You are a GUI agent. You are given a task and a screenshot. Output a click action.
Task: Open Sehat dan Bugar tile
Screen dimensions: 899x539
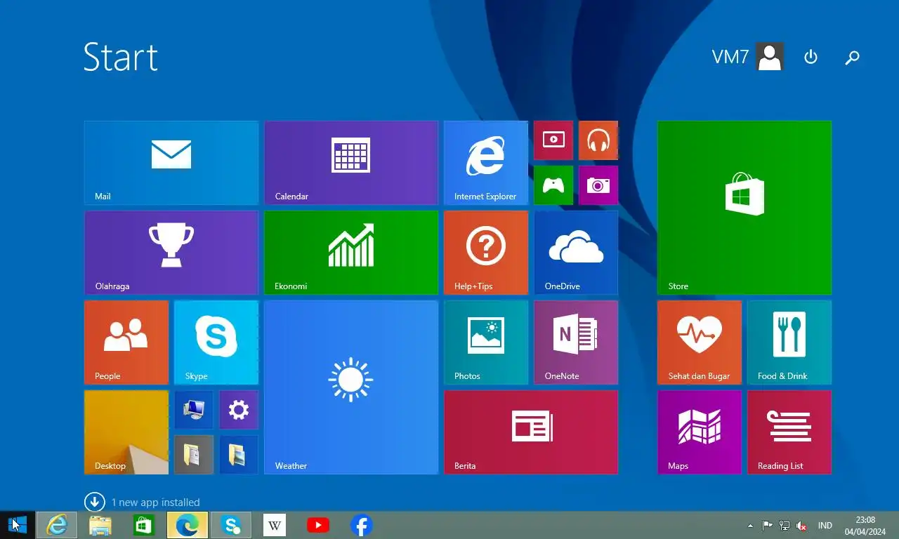click(700, 342)
